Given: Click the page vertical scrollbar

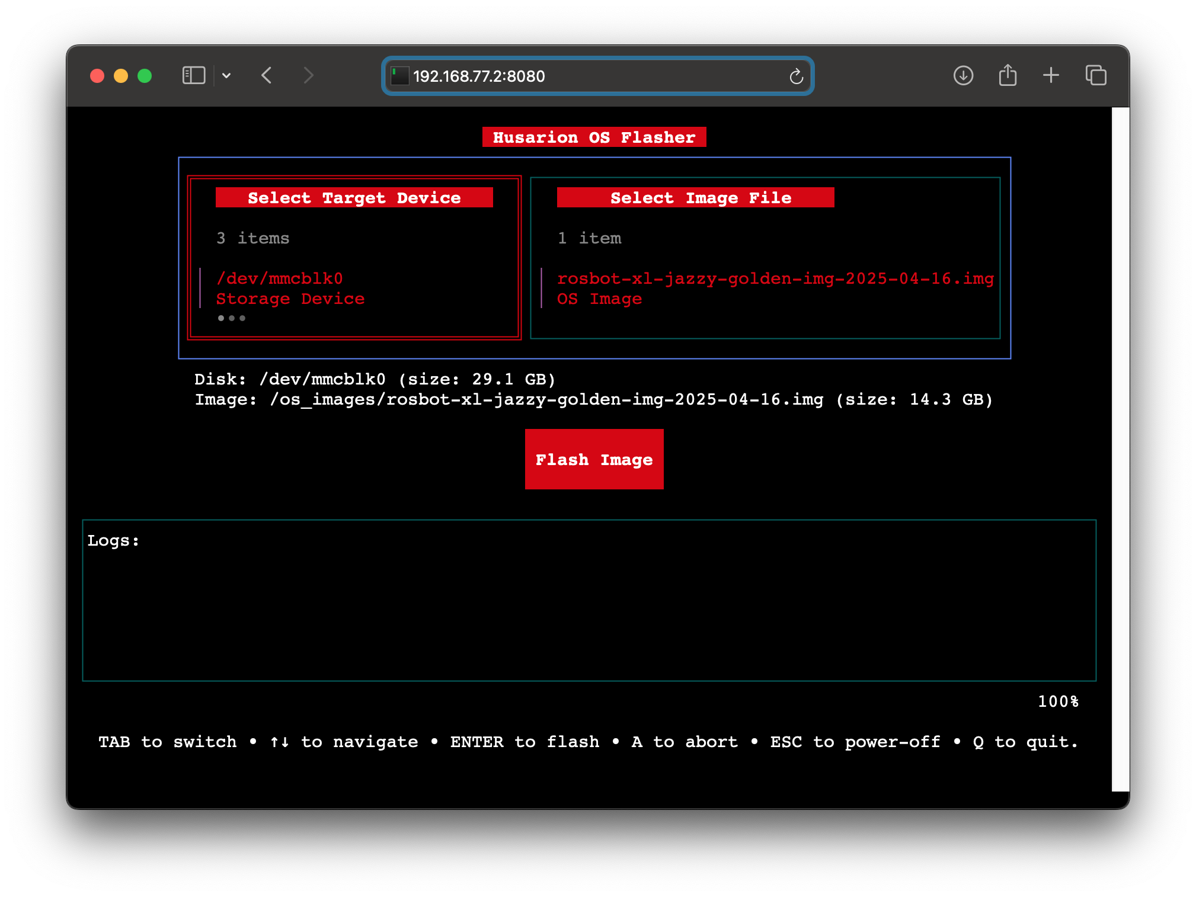Looking at the screenshot, I should coord(1120,448).
